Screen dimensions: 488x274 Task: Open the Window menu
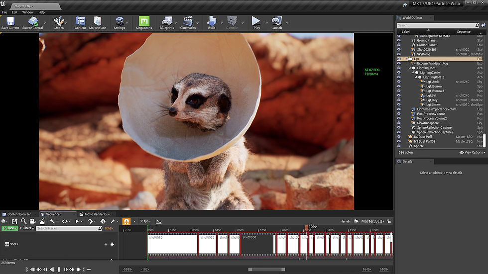[x=28, y=12]
